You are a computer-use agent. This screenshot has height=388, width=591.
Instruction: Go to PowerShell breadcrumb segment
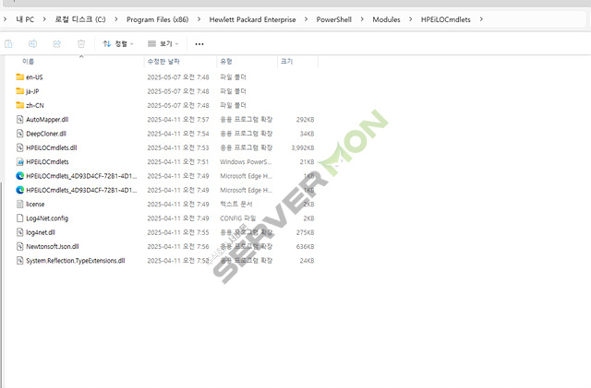point(334,19)
